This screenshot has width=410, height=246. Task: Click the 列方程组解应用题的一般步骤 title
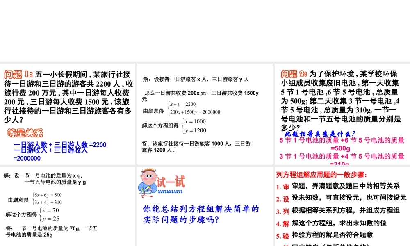click(320, 173)
